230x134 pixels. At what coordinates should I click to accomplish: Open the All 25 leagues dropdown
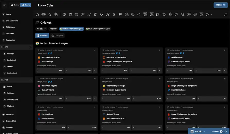pyautogui.click(x=41, y=29)
